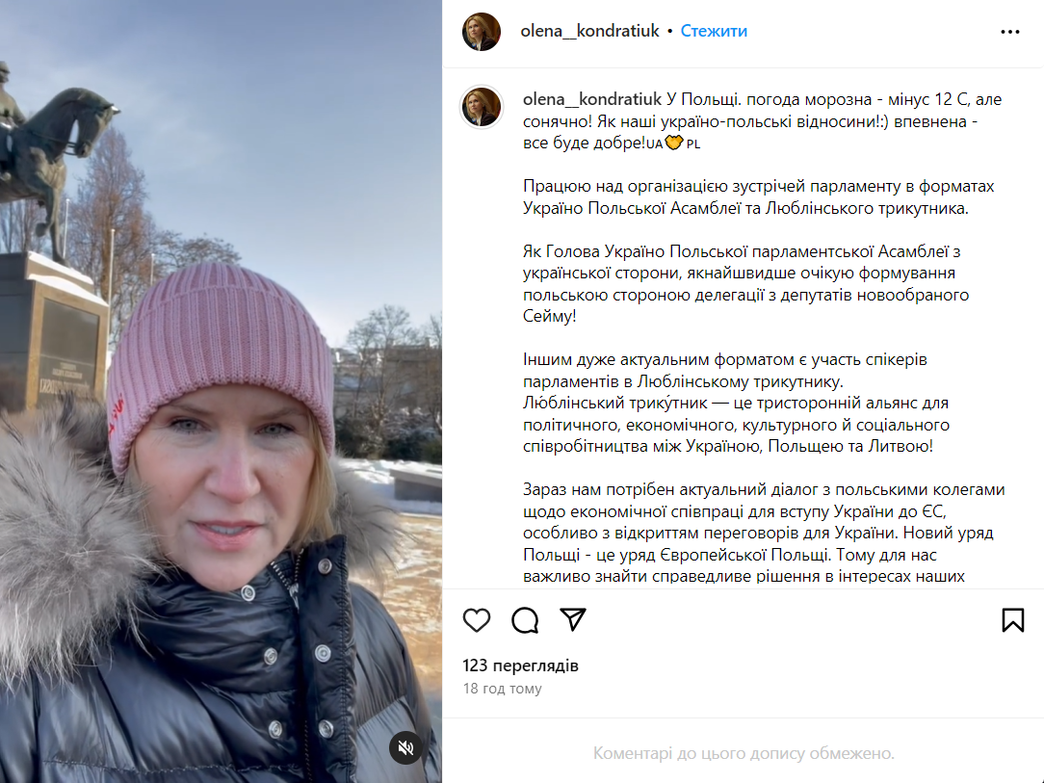The width and height of the screenshot is (1044, 783).
Task: Open the 18 год тому timestamp
Action: click(503, 689)
